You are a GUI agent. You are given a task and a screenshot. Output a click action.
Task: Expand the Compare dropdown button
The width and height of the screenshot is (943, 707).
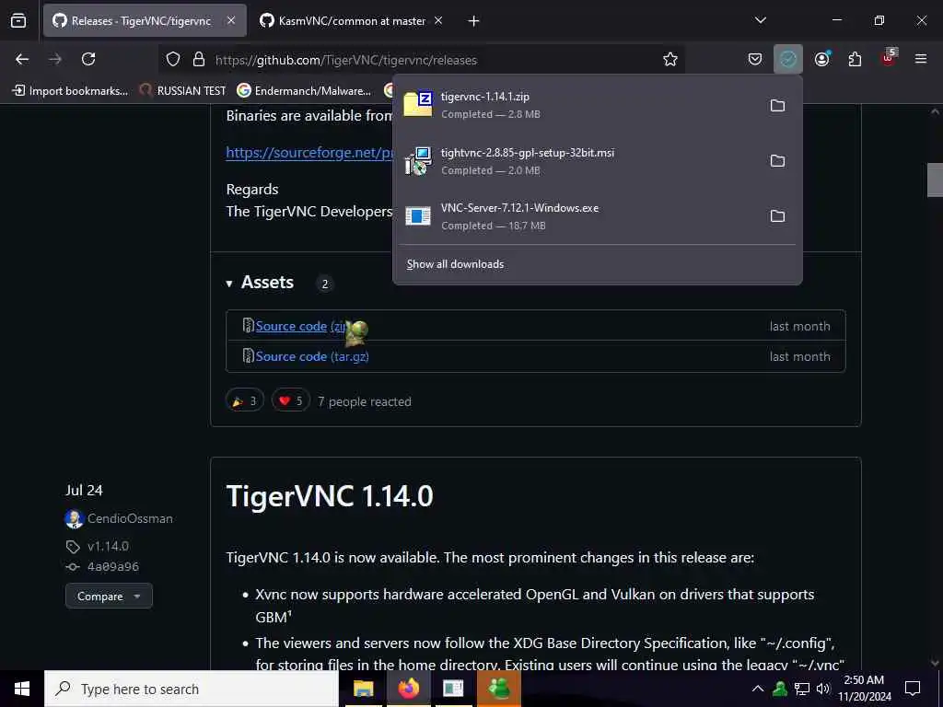[x=109, y=596]
